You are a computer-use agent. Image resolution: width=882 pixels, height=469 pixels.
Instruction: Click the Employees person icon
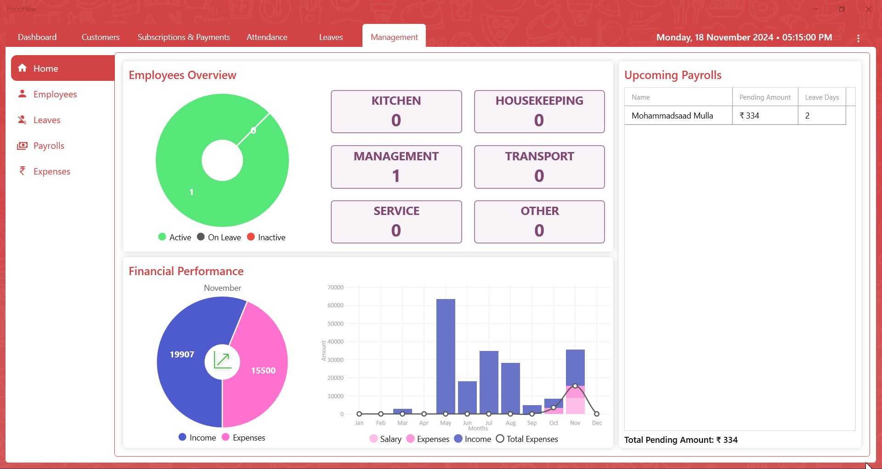[22, 94]
